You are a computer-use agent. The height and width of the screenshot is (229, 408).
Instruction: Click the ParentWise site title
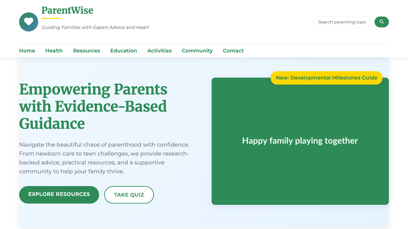click(x=67, y=10)
